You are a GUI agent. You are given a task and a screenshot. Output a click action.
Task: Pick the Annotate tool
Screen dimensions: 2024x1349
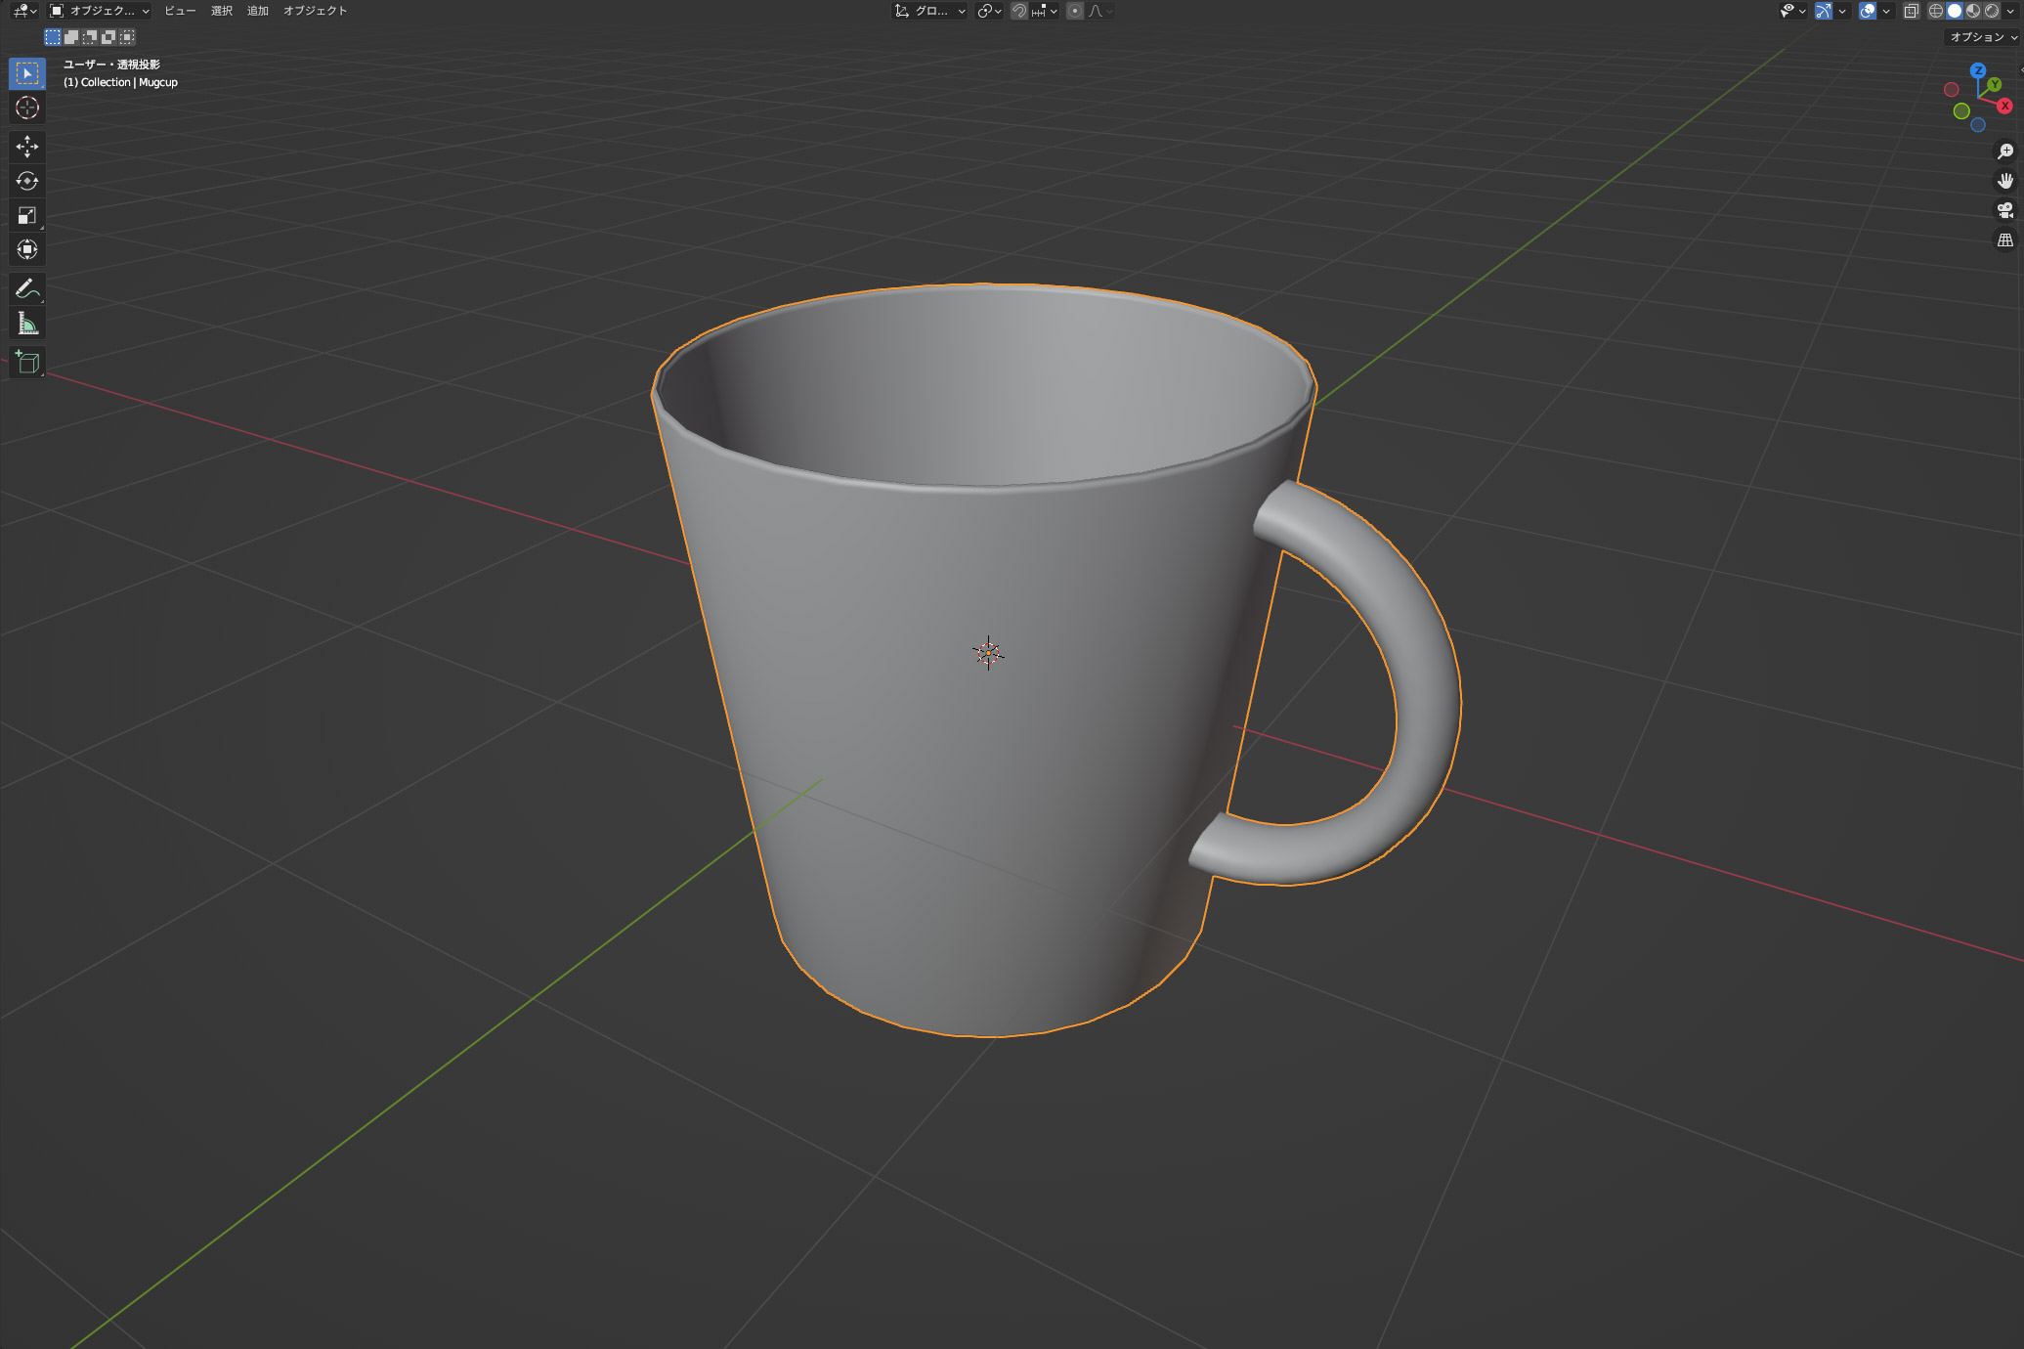tap(26, 287)
